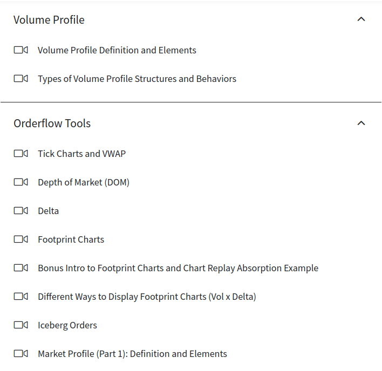Click the Volume Profile section heading
This screenshot has width=382, height=371.
click(49, 20)
